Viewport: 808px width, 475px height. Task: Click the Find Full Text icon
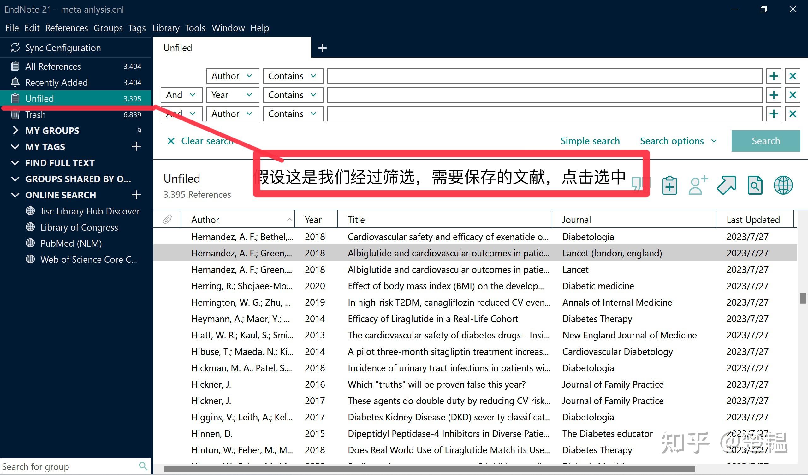coord(755,185)
